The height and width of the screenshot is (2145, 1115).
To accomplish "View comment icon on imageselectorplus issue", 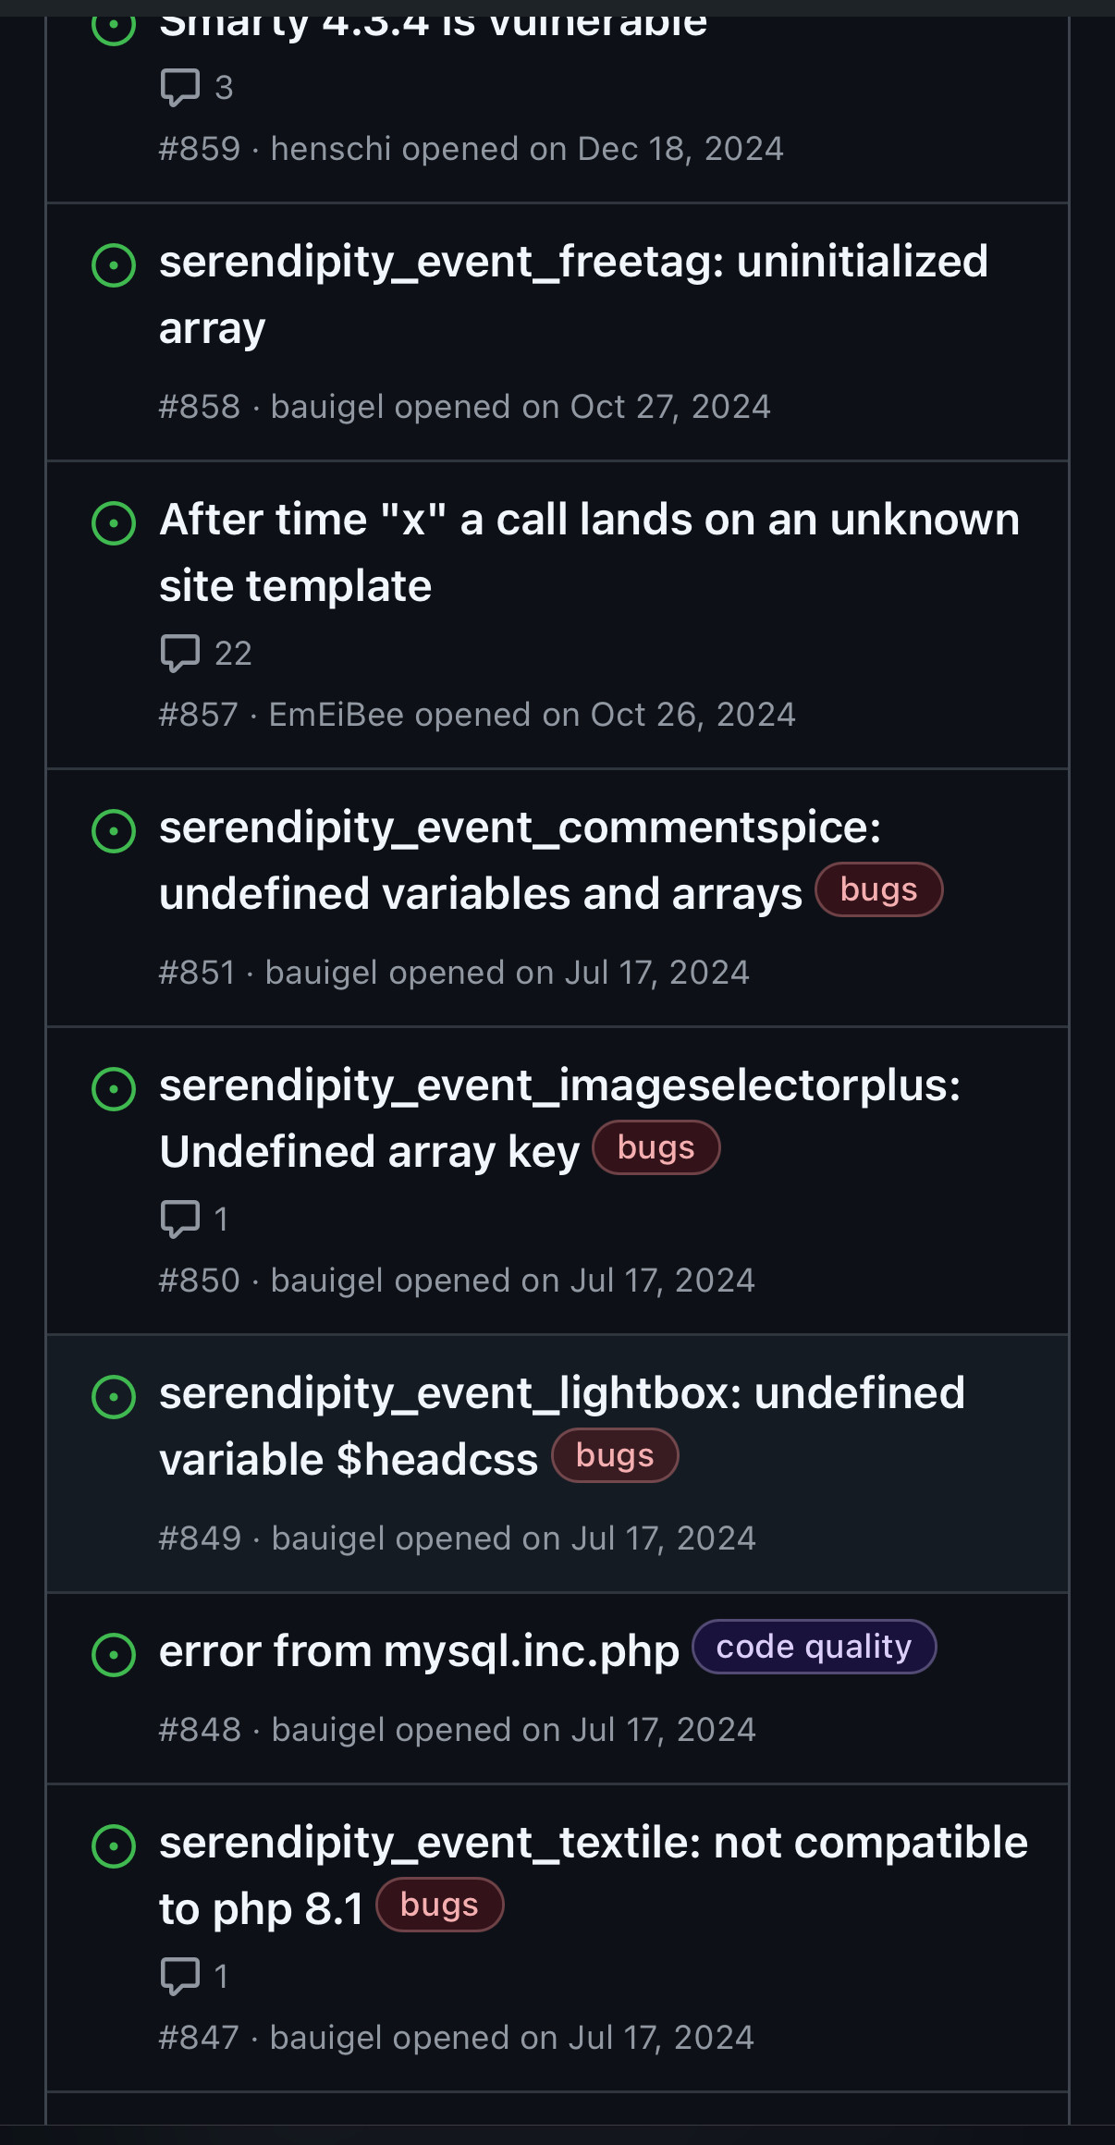I will click(180, 1220).
